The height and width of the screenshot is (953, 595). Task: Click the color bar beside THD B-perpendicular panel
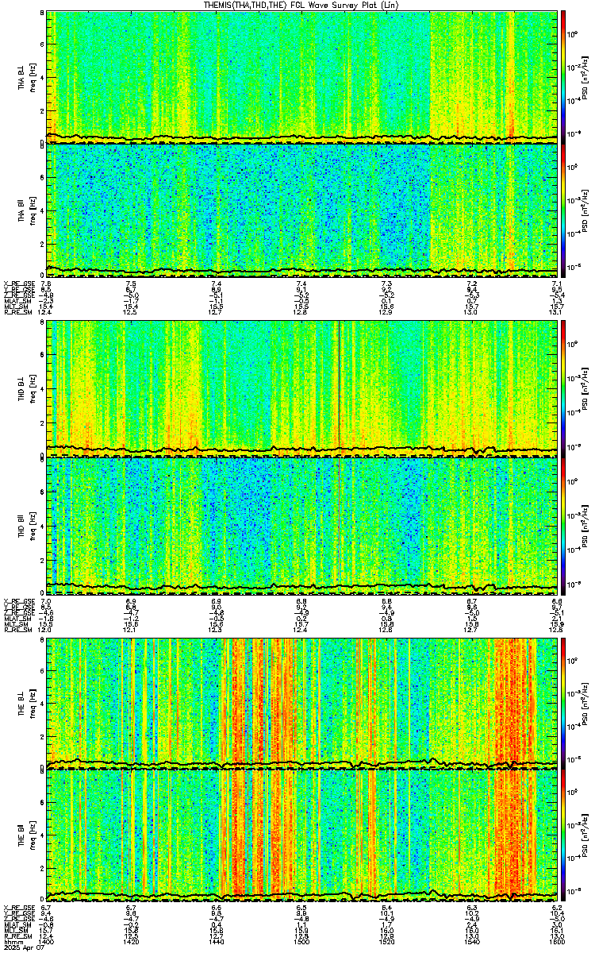pyautogui.click(x=564, y=389)
